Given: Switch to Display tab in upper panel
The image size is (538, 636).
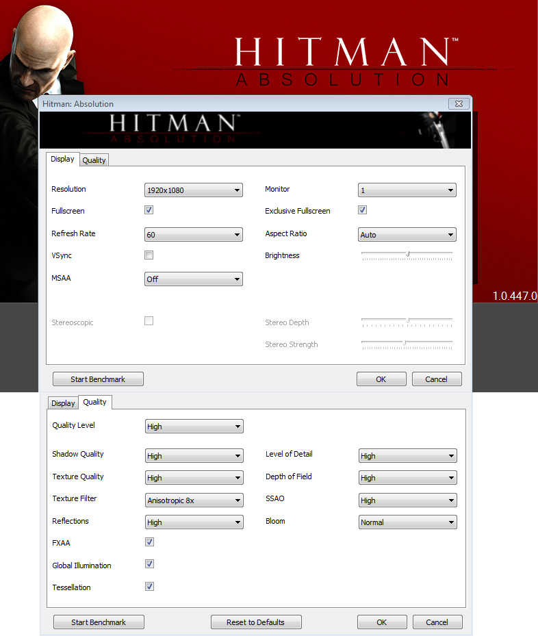Looking at the screenshot, I should point(62,159).
